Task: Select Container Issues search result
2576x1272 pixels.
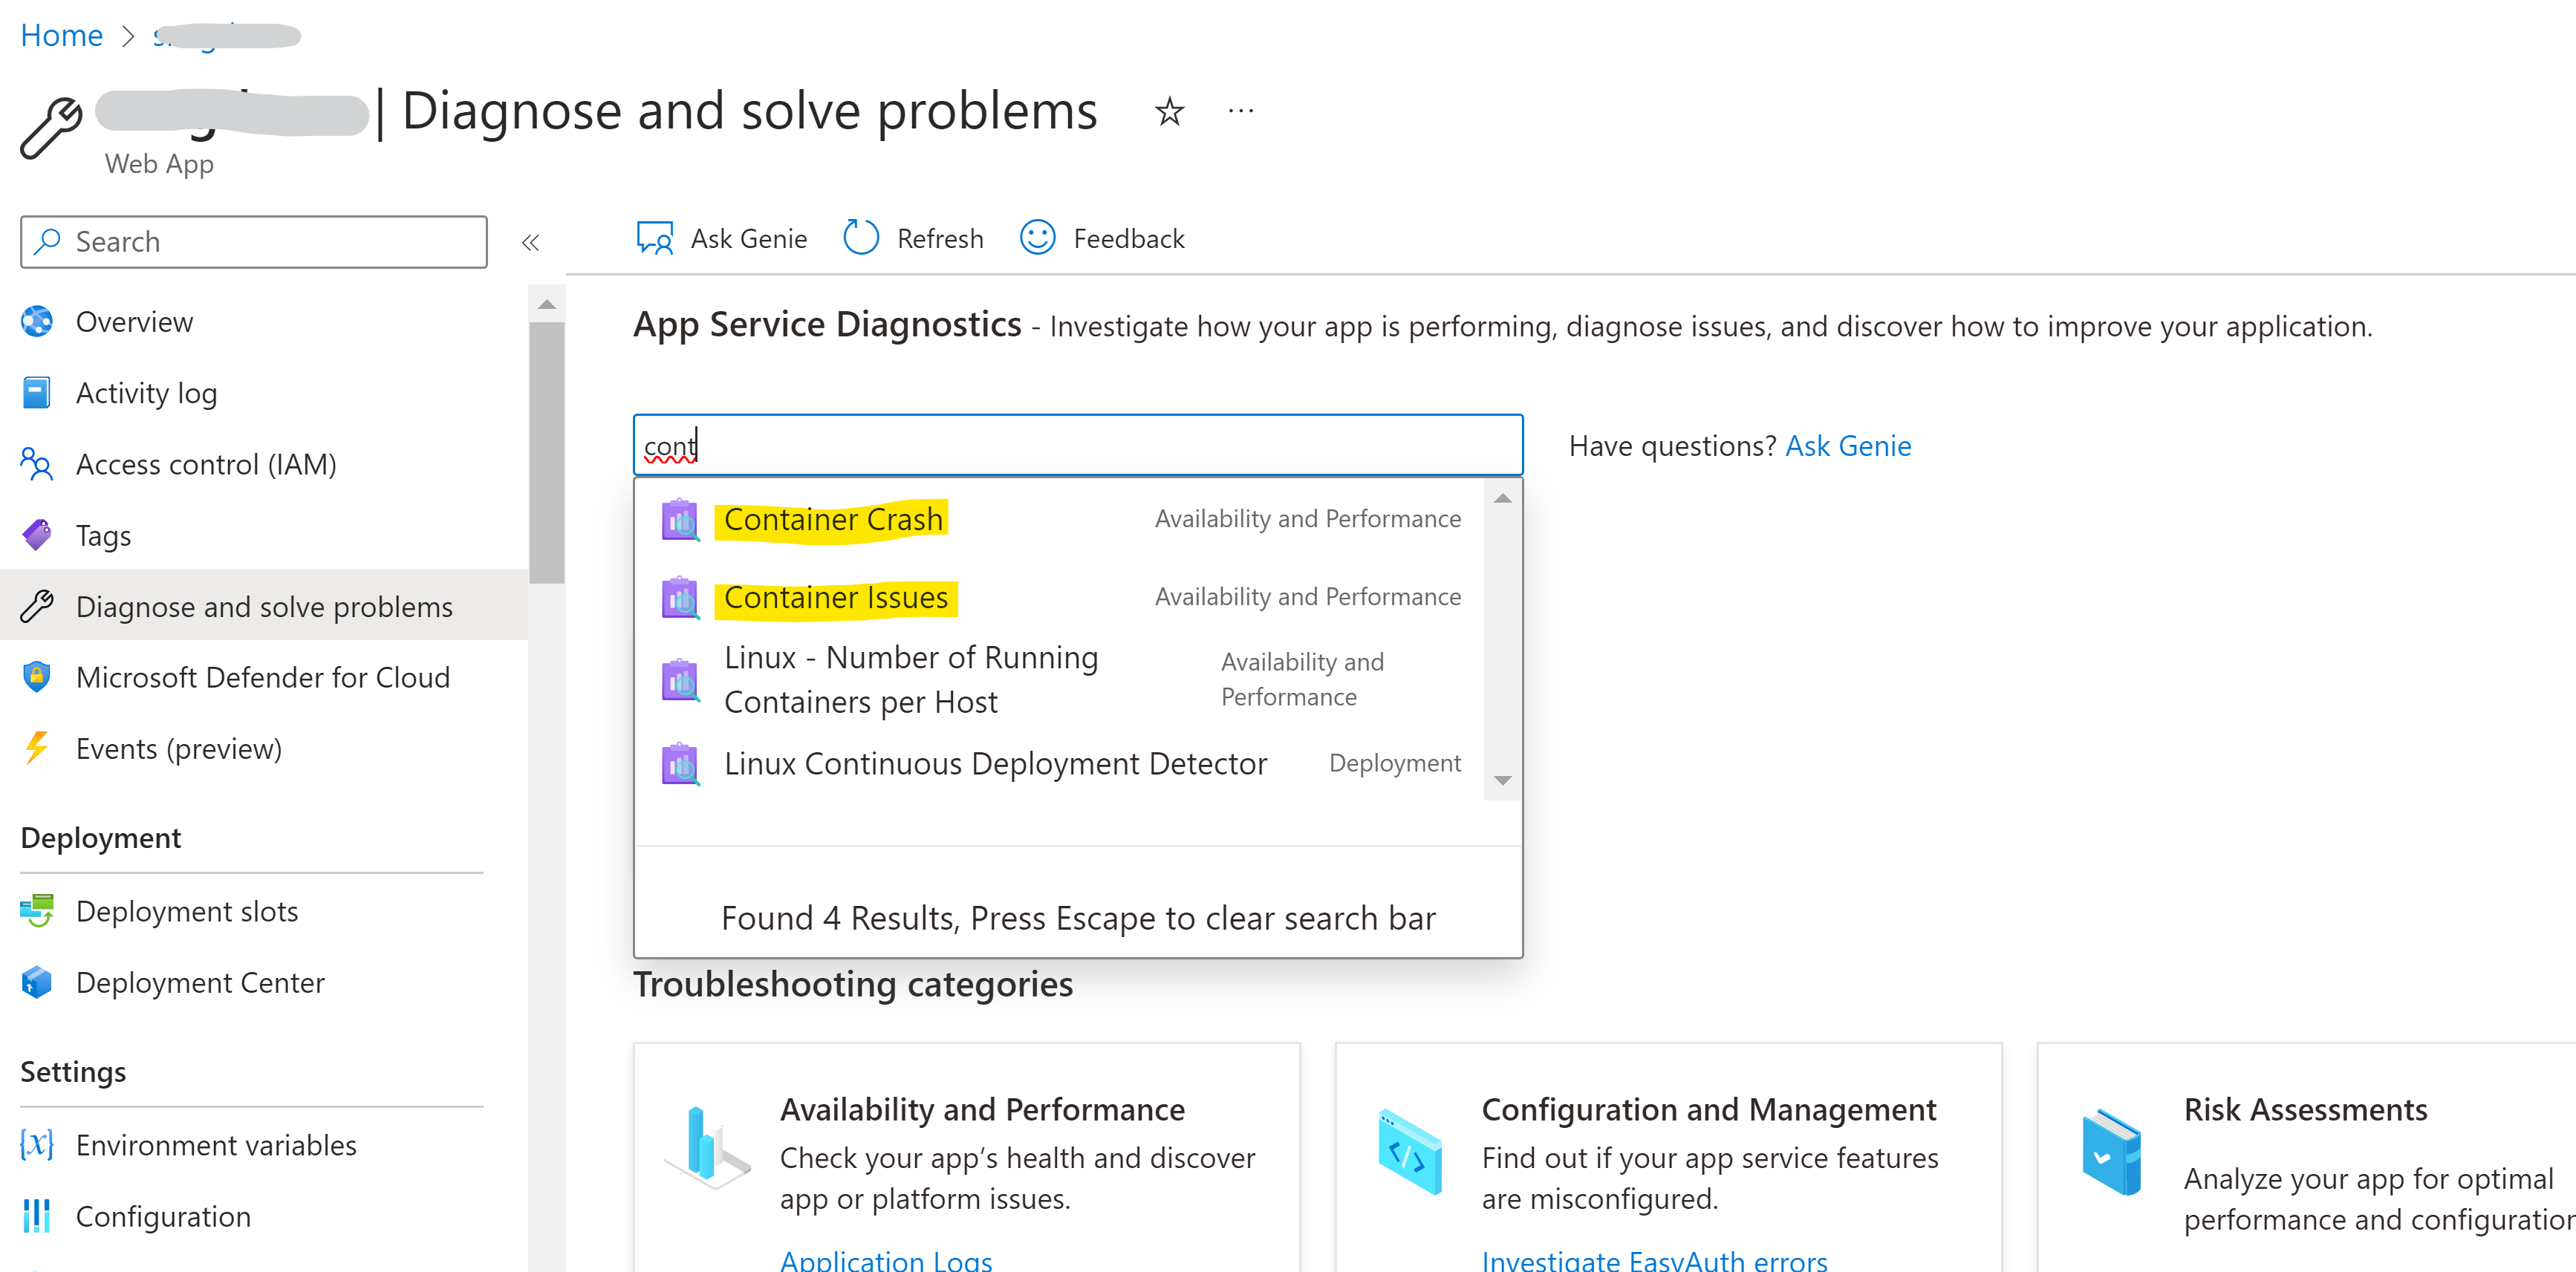Action: (836, 598)
